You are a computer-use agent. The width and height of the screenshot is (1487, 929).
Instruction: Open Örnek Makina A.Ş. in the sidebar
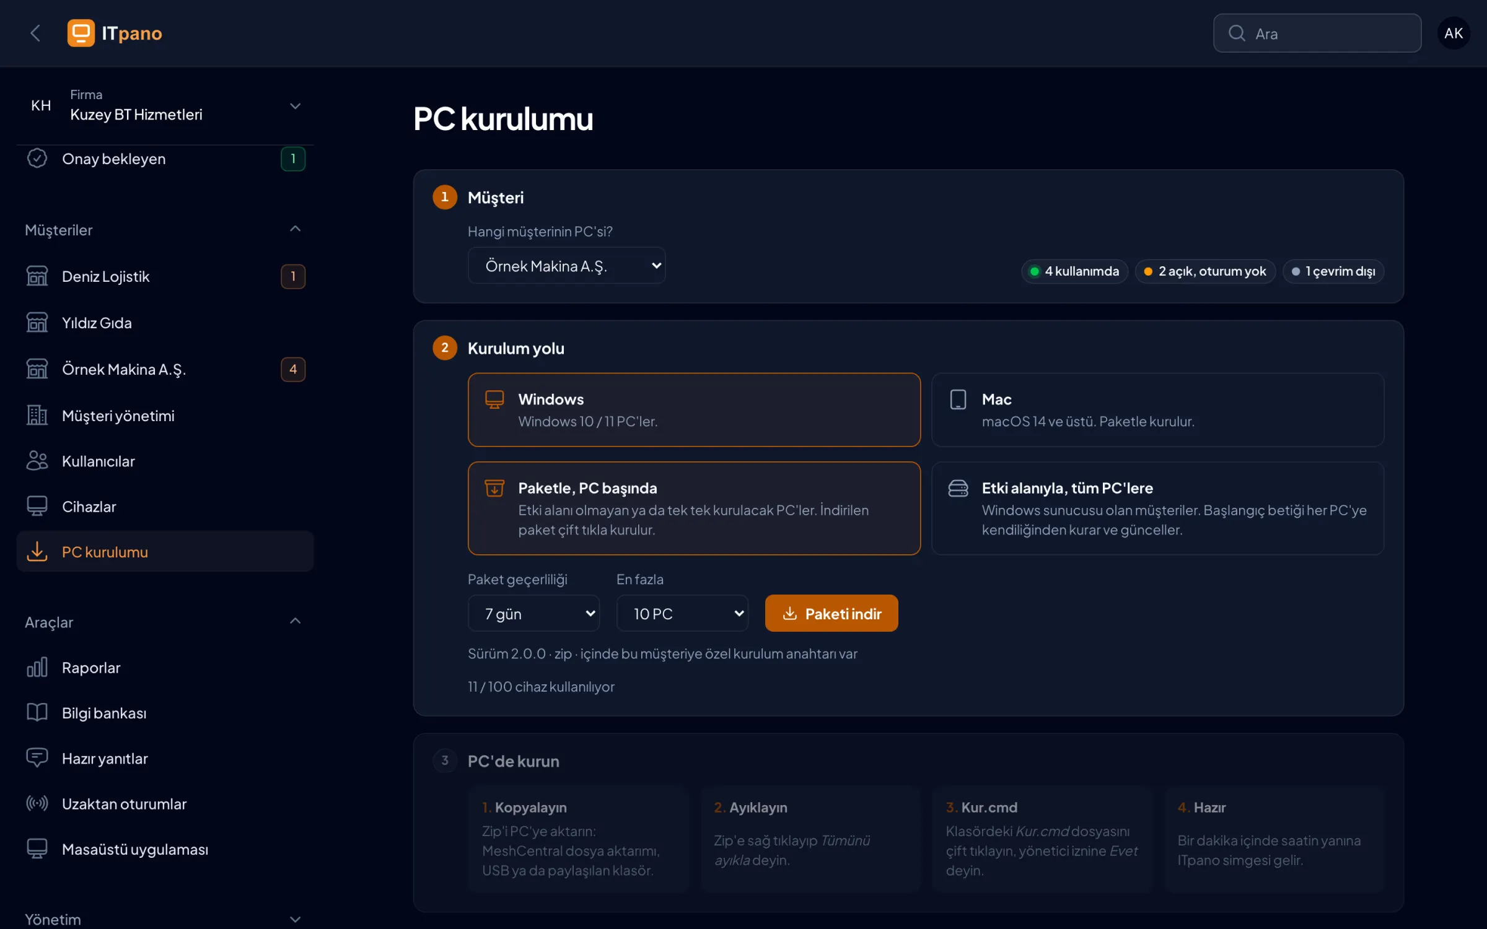pos(165,369)
